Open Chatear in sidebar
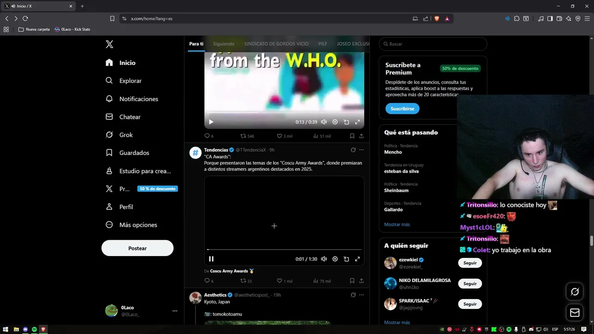 point(123,117)
